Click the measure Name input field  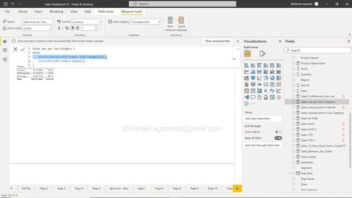click(37, 22)
